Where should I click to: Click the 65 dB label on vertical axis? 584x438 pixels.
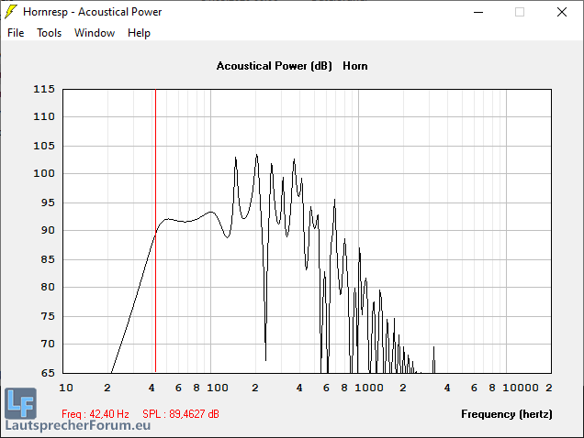click(x=47, y=373)
